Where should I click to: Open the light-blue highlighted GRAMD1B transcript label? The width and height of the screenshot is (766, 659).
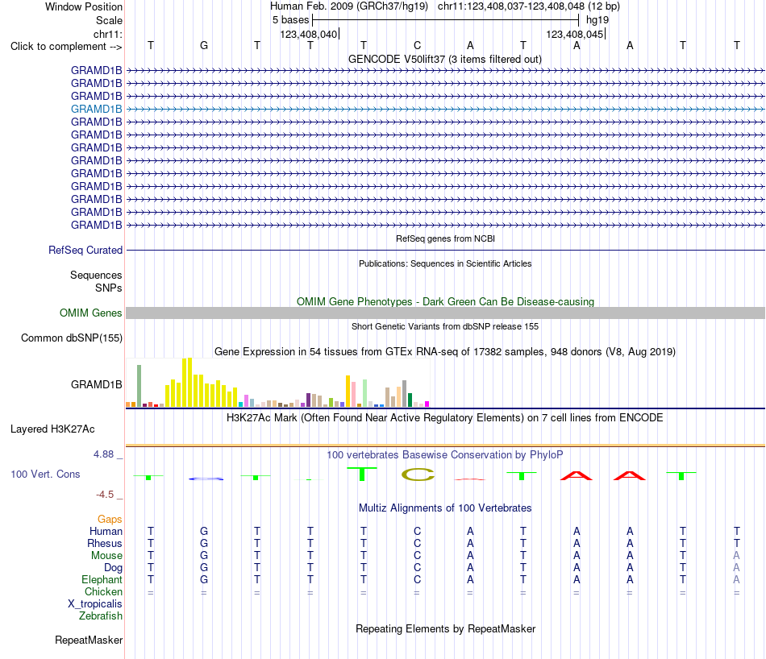coord(96,109)
